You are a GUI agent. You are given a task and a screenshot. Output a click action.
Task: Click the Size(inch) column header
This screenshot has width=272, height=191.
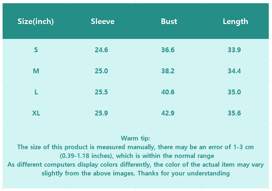(x=36, y=21)
